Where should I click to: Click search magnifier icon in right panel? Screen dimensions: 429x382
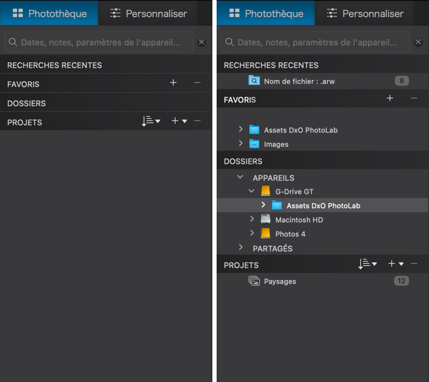(x=229, y=42)
